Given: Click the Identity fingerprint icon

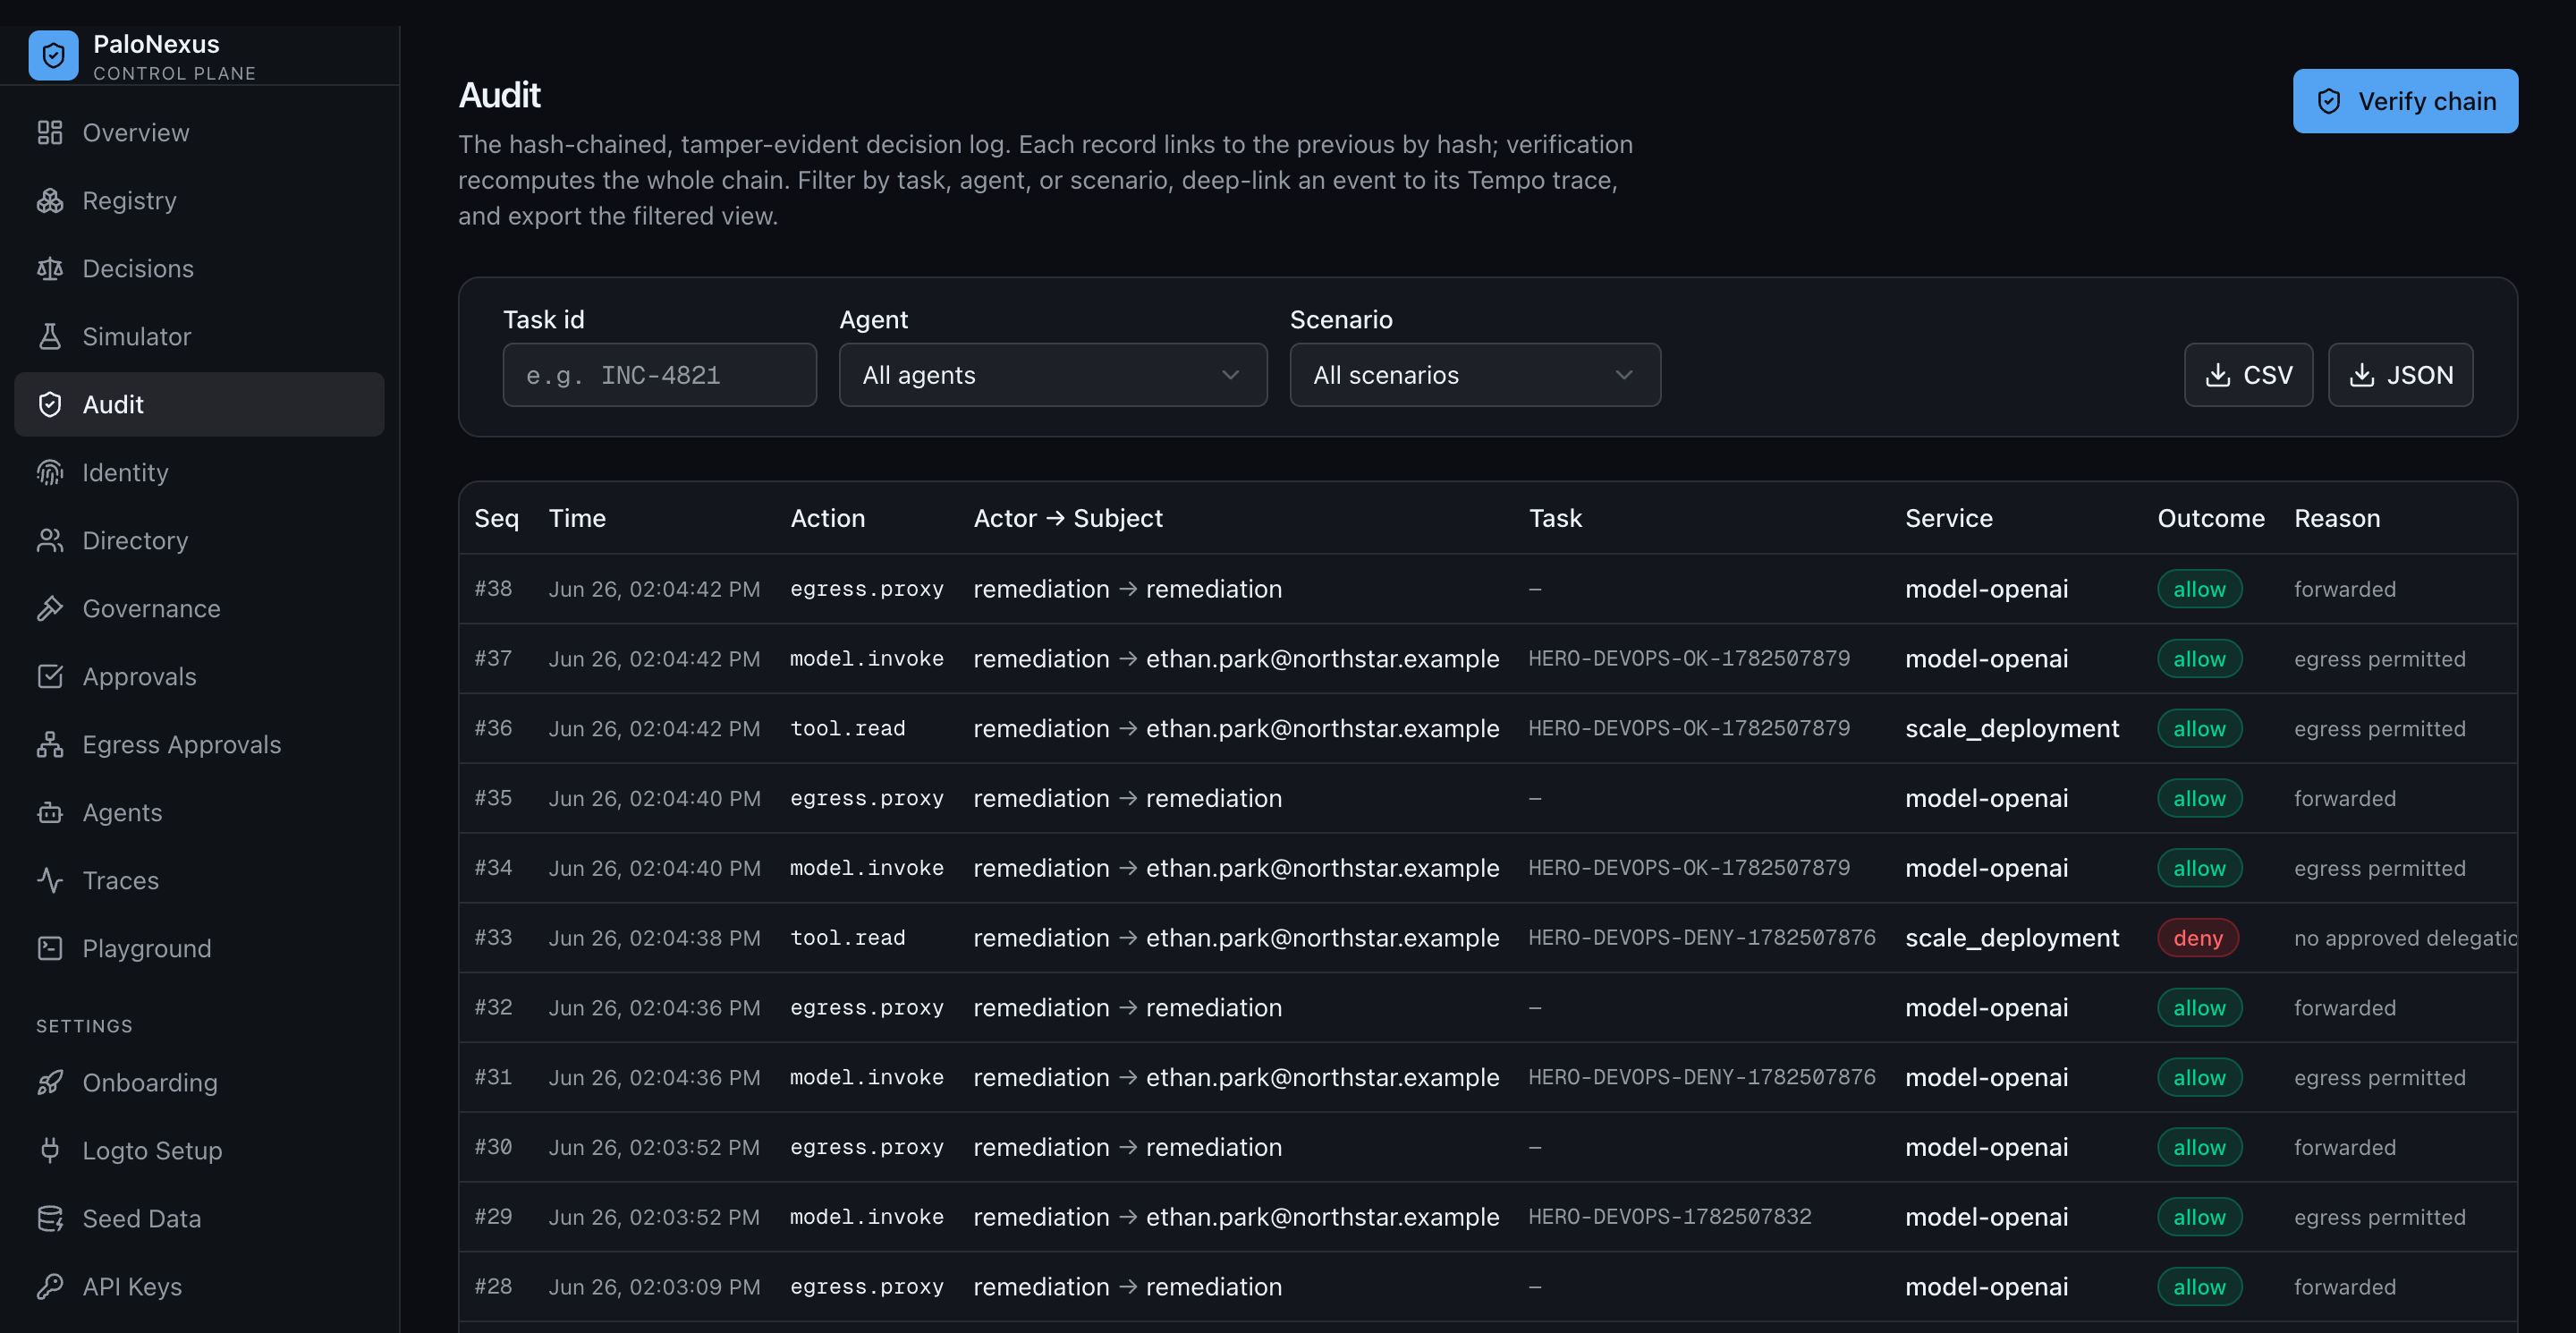Looking at the screenshot, I should 50,472.
